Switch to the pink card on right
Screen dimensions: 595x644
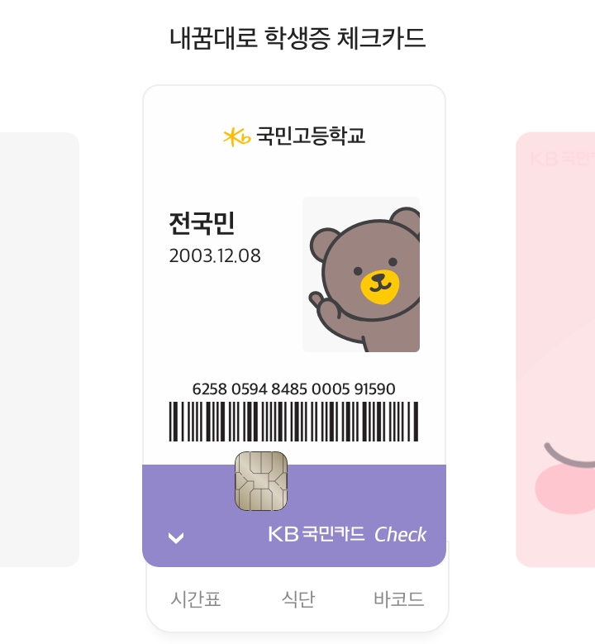(x=555, y=347)
